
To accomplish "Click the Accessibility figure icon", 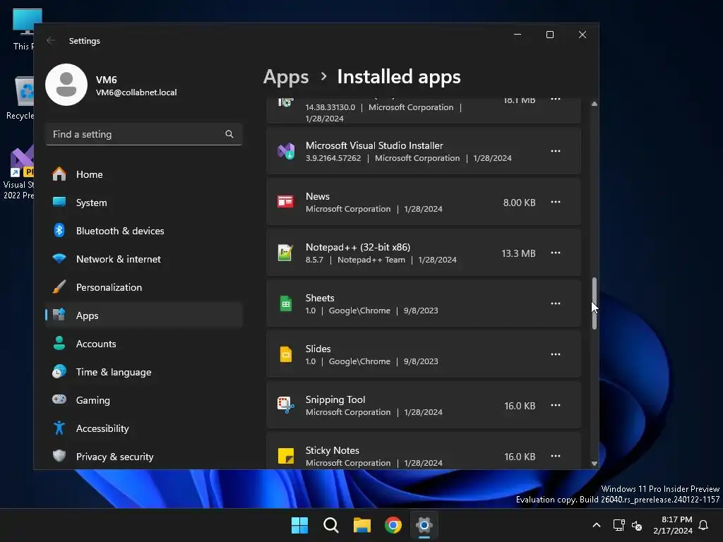I will [59, 428].
